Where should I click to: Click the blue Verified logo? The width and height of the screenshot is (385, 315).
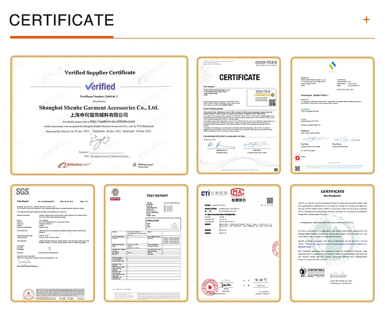pyautogui.click(x=100, y=86)
